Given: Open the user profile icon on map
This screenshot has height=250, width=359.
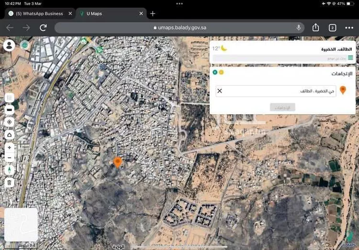Looking at the screenshot, I should click(x=9, y=46).
